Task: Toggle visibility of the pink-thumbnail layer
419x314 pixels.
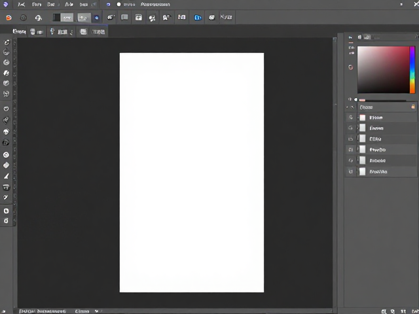Action: pos(351,118)
